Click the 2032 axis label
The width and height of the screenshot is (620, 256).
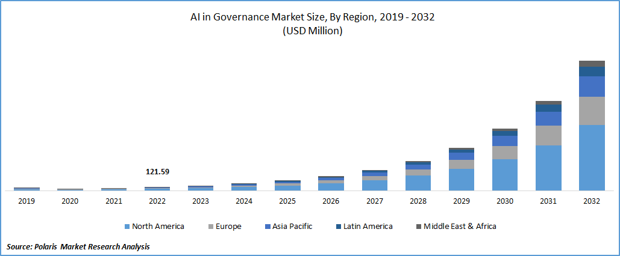tap(592, 201)
